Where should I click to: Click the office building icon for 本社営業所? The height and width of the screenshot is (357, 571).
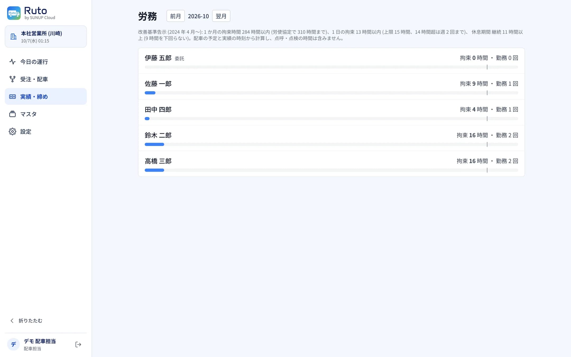[13, 36]
